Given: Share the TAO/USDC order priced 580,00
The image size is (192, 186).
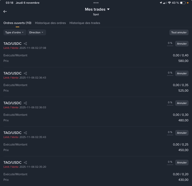Looking at the screenshot, I should pos(25,44).
